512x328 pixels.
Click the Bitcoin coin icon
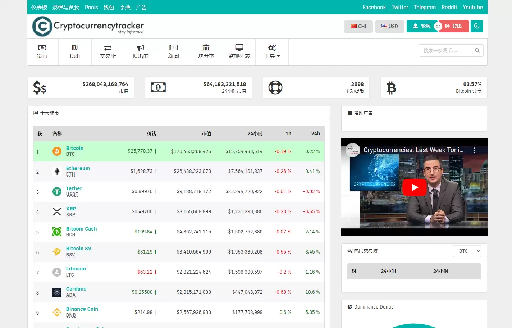pyautogui.click(x=57, y=151)
